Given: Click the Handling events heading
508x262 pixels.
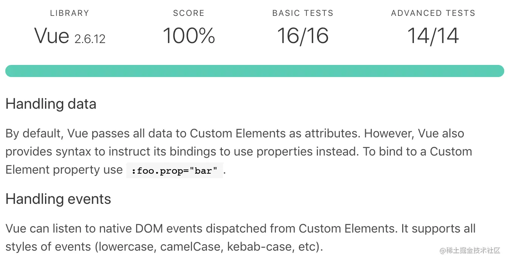Looking at the screenshot, I should click(x=58, y=199).
